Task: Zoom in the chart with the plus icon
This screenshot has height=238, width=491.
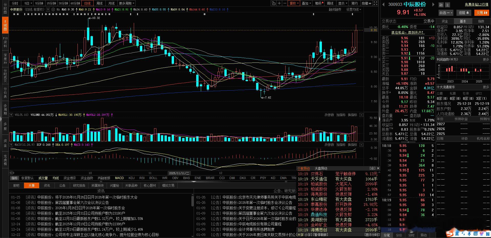Action: click(x=279, y=3)
